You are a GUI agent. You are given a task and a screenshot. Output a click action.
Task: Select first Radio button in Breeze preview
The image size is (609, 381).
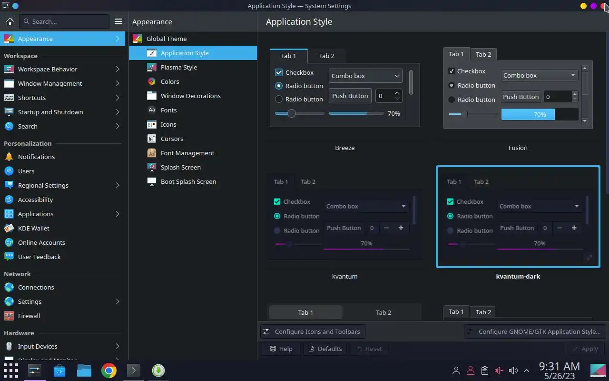279,86
